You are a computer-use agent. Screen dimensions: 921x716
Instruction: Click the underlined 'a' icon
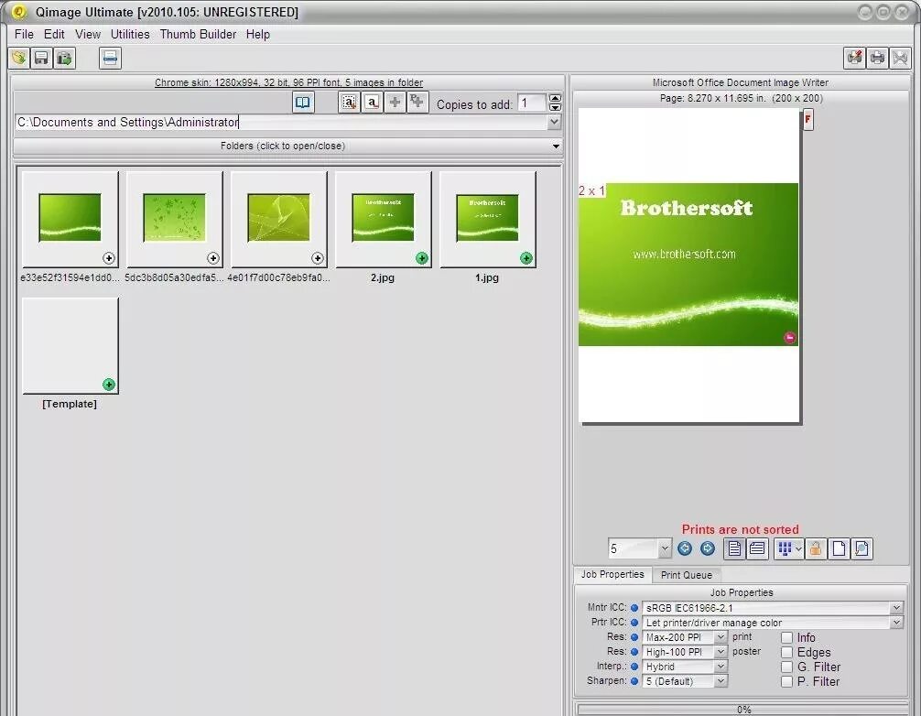click(372, 103)
